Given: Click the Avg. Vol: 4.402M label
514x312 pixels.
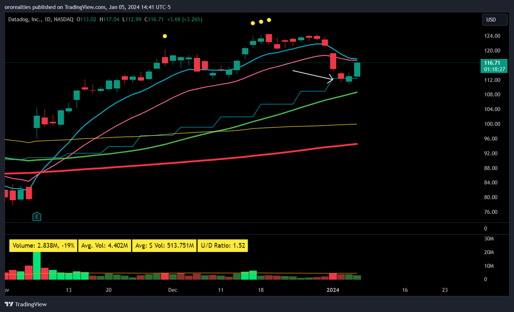Looking at the screenshot, I should click(105, 246).
